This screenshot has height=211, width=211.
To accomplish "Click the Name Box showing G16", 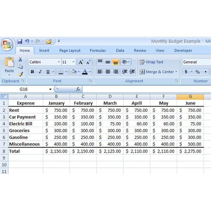I will [x=24, y=89].
